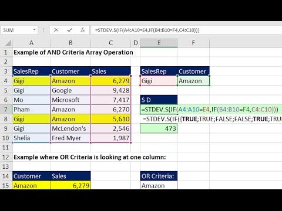The image size is (282, 211).
Task: Select 6,279 value in row 15
Action: point(70,185)
